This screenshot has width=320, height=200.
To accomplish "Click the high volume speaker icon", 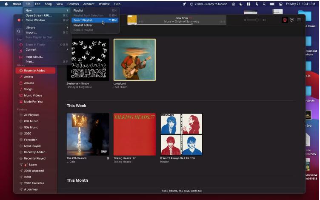I will pyautogui.click(x=264, y=20).
